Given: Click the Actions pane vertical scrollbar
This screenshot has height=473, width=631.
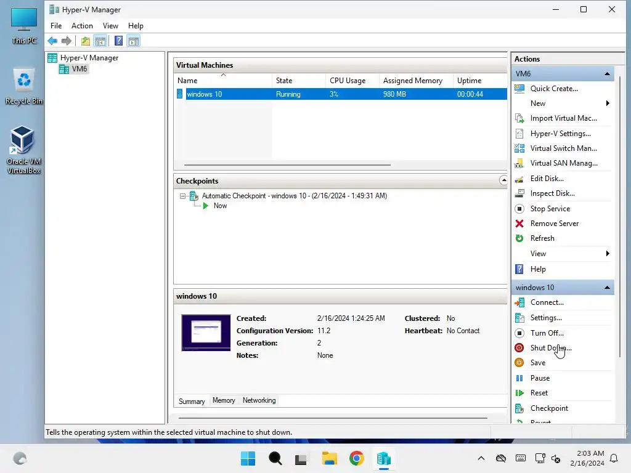Looking at the screenshot, I should coord(620,217).
